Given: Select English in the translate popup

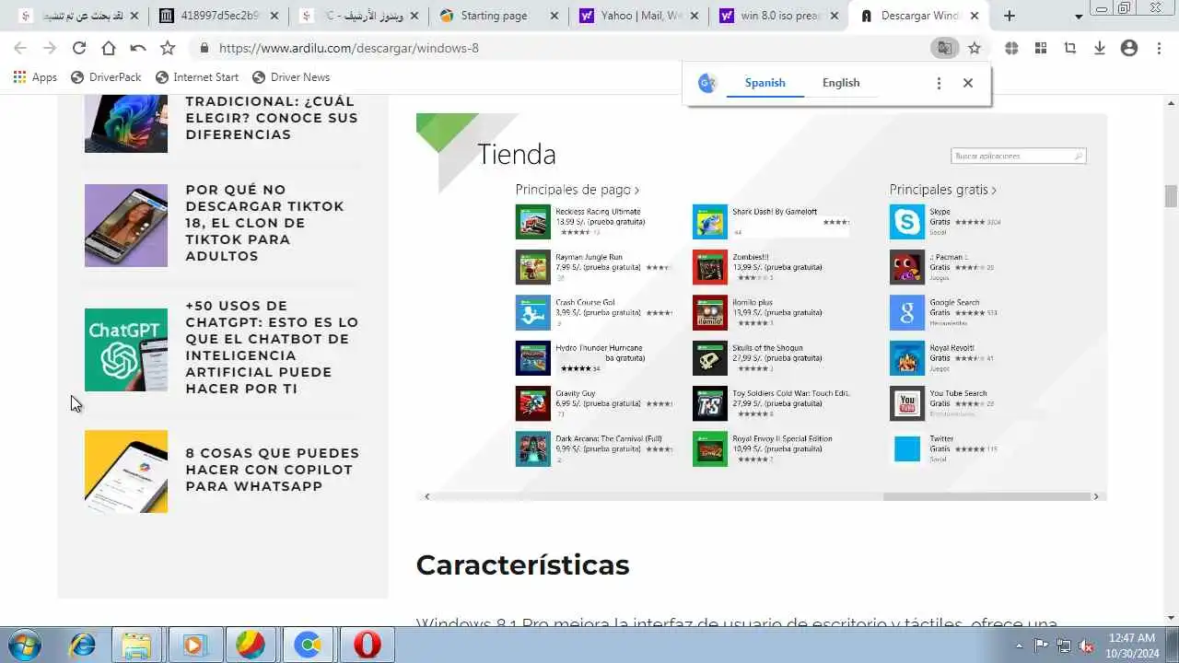Looking at the screenshot, I should click(841, 83).
